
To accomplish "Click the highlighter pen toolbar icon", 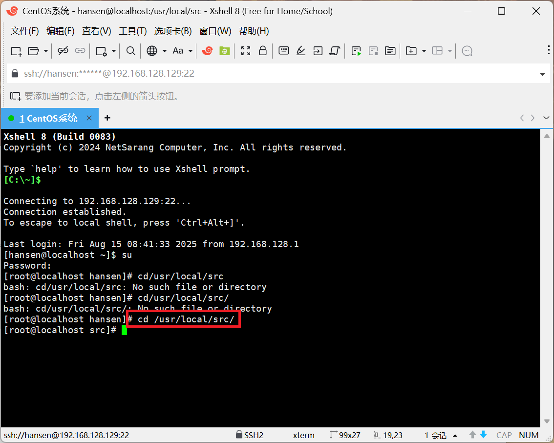I will click(x=301, y=51).
